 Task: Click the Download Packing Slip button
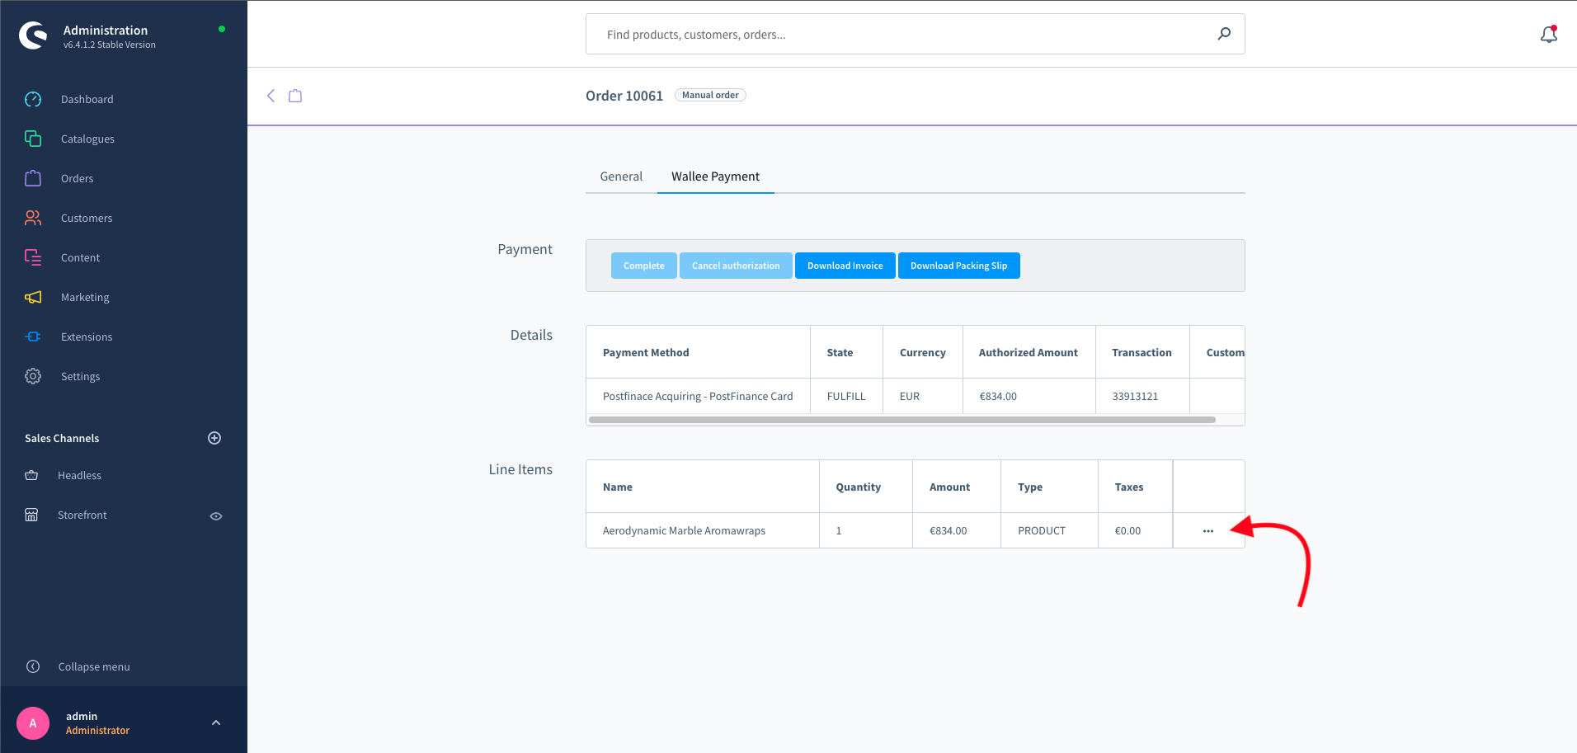[x=958, y=266]
